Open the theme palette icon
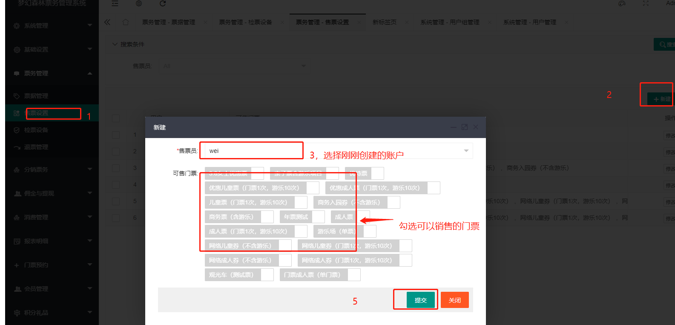Screen dimensions: 675x325 (622, 3)
